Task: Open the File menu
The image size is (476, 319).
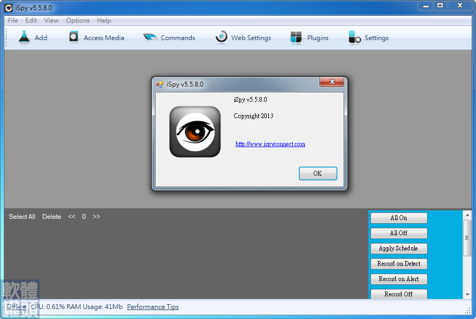Action: pos(12,20)
